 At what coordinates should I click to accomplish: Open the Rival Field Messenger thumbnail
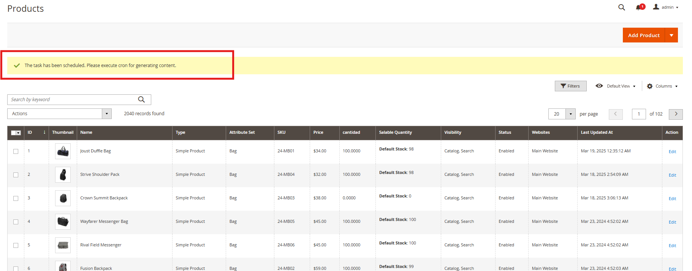63,245
